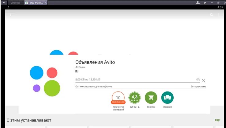Click the Avito.ru developer link

(80, 67)
